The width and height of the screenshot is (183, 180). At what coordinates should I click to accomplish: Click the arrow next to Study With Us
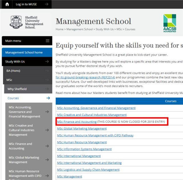47,61
